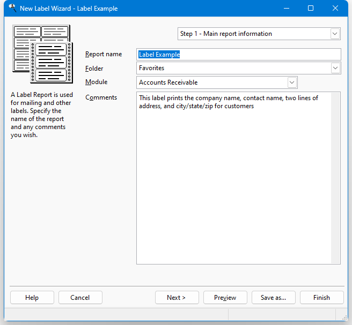The image size is (352, 325).
Task: Click the Step dropdown arrow button
Action: 335,34
